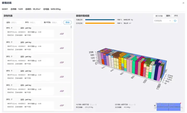Click the box icon of second pet toy entry
The height and width of the screenshot is (113, 187).
pyautogui.click(x=62, y=48)
